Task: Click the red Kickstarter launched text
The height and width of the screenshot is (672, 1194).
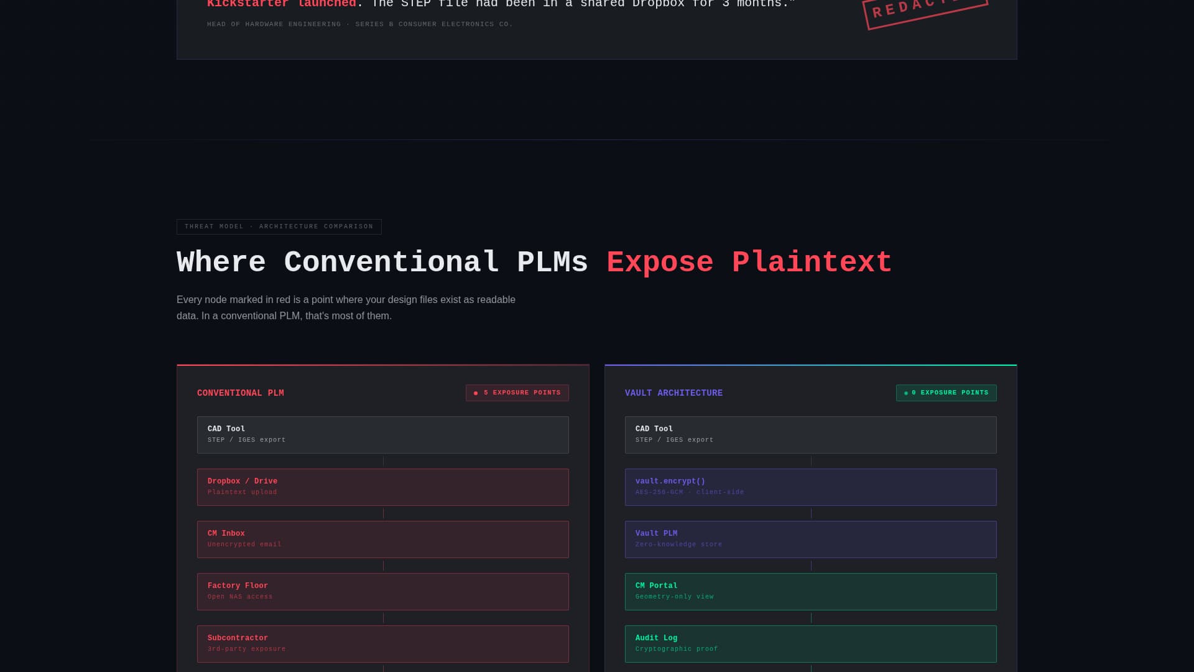Action: tap(282, 4)
